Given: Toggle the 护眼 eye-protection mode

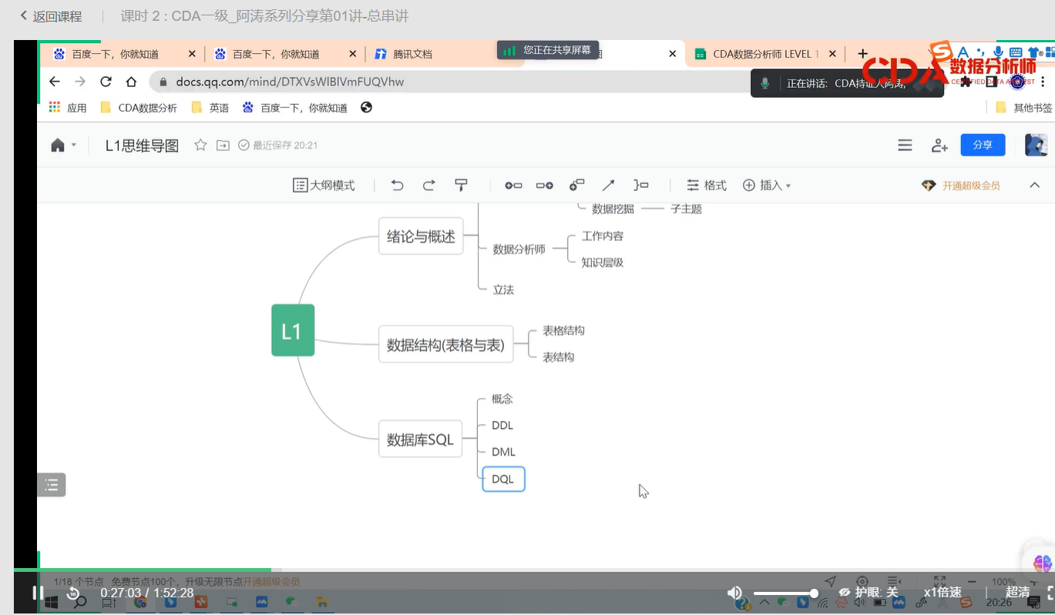Looking at the screenshot, I should pos(869,592).
